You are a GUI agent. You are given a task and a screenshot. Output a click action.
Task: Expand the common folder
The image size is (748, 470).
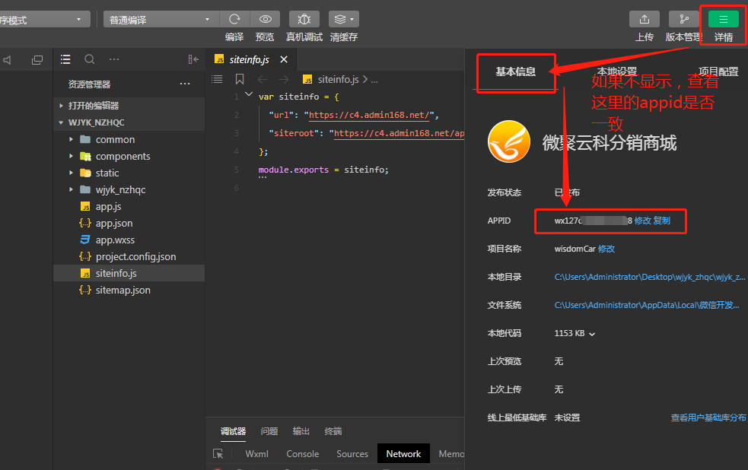(x=129, y=139)
